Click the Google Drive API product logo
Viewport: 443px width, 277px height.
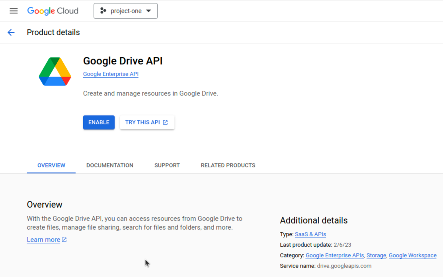coord(55,71)
